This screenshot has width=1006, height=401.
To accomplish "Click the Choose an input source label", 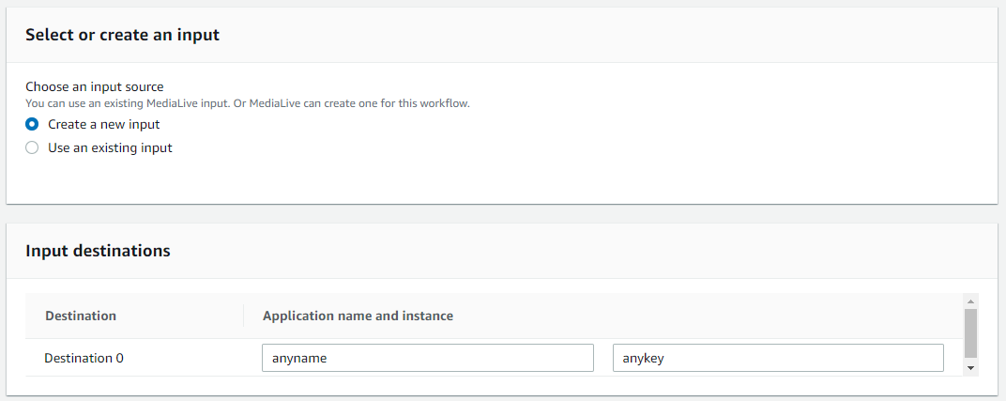I will pyautogui.click(x=94, y=86).
